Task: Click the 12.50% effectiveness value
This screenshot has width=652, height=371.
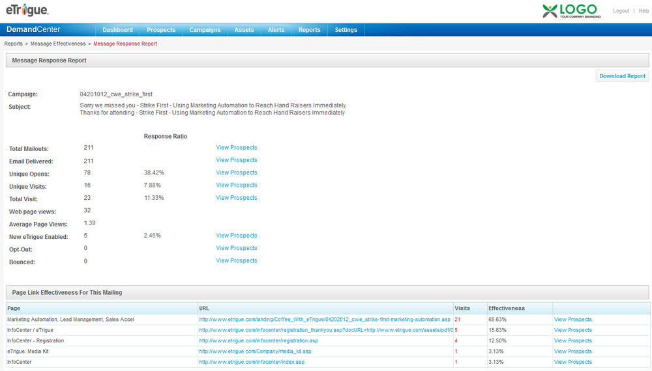Action: tap(497, 340)
